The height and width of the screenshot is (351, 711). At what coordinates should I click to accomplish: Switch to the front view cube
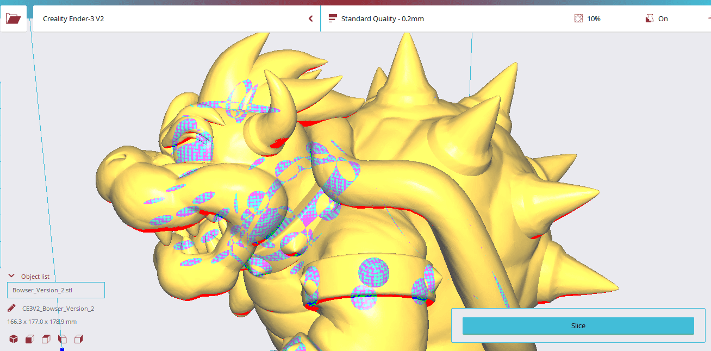click(x=30, y=339)
